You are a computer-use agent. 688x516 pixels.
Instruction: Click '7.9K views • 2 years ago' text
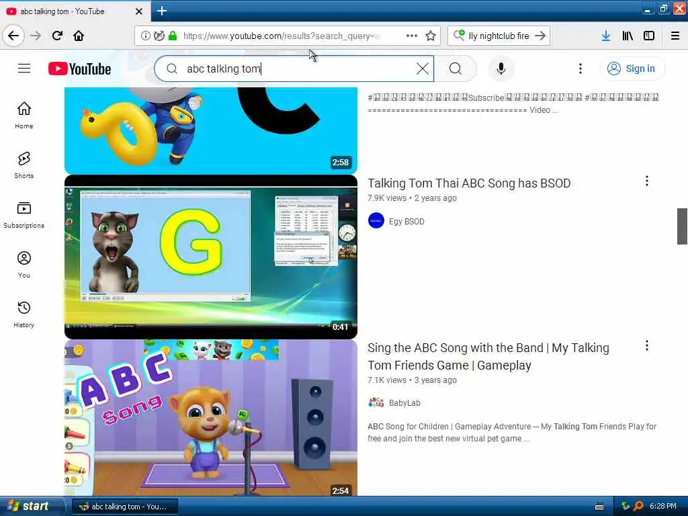point(412,198)
